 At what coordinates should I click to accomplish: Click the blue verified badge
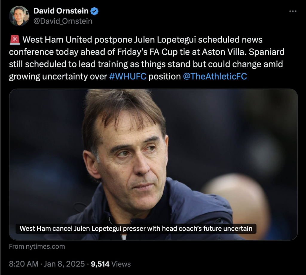[94, 11]
